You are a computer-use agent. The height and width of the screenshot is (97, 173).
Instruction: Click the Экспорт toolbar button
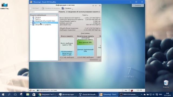tap(34, 8)
